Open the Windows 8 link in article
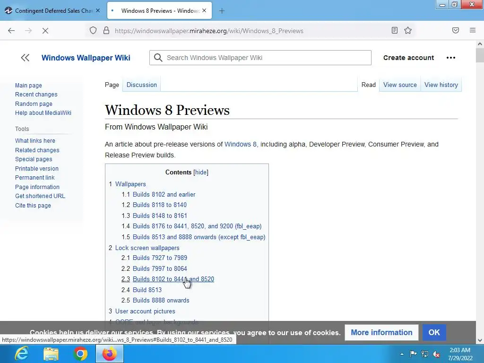The width and height of the screenshot is (484, 363). pos(240,144)
